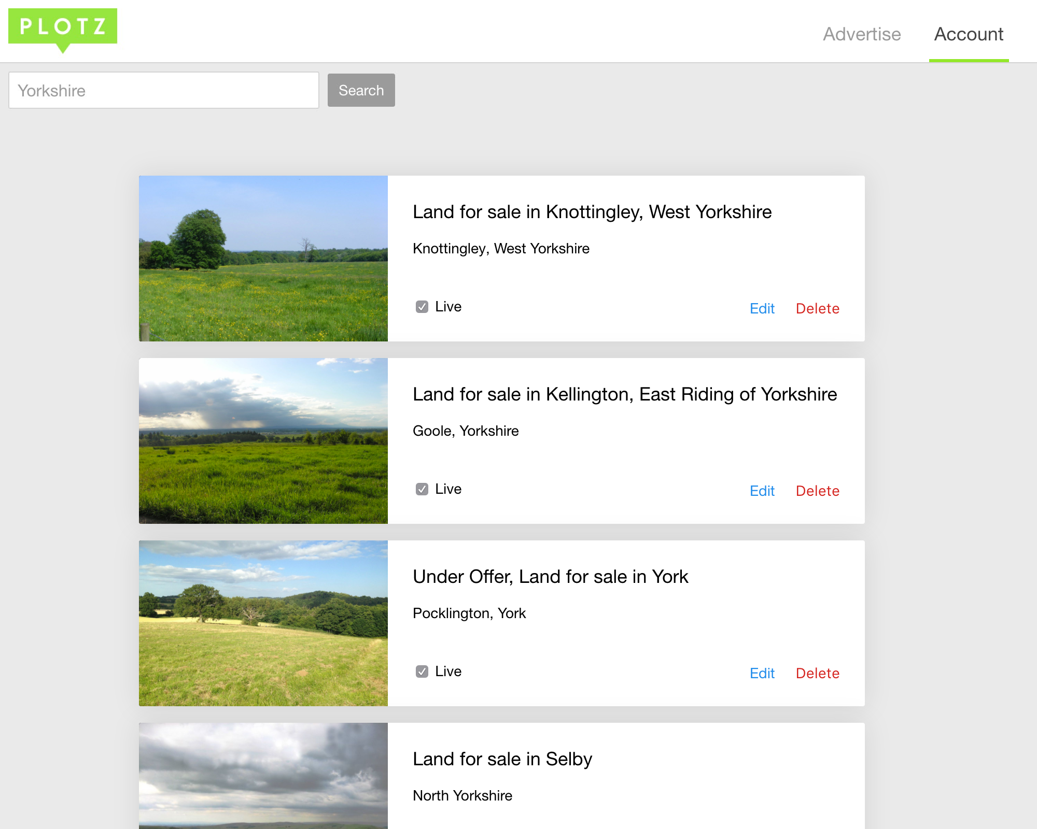Uncheck Live for Knottingley listing

pos(422,307)
